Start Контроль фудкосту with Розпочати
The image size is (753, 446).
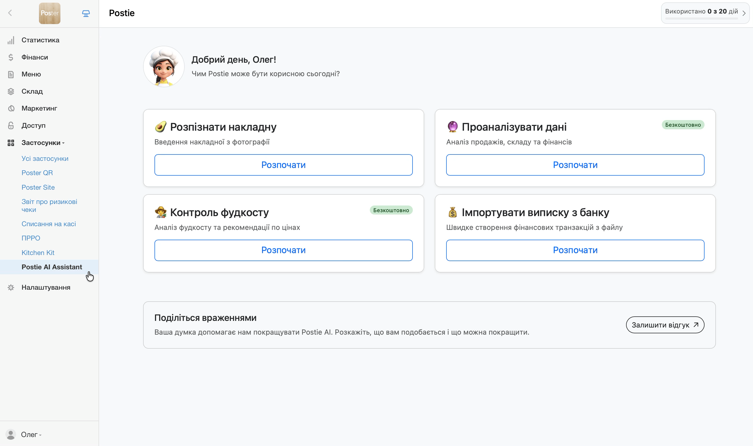coord(283,250)
